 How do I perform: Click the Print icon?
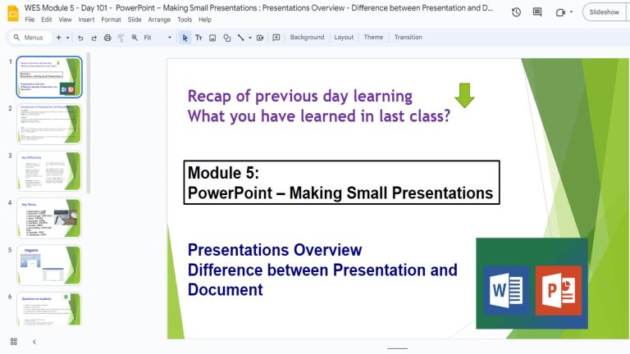click(x=107, y=38)
